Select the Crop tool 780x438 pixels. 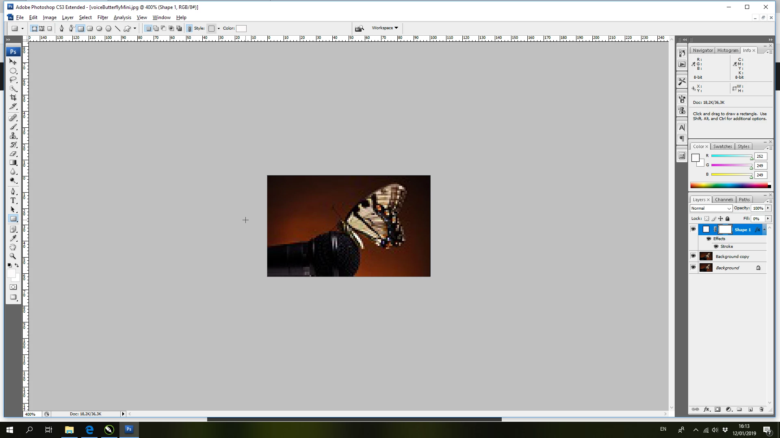pyautogui.click(x=13, y=98)
